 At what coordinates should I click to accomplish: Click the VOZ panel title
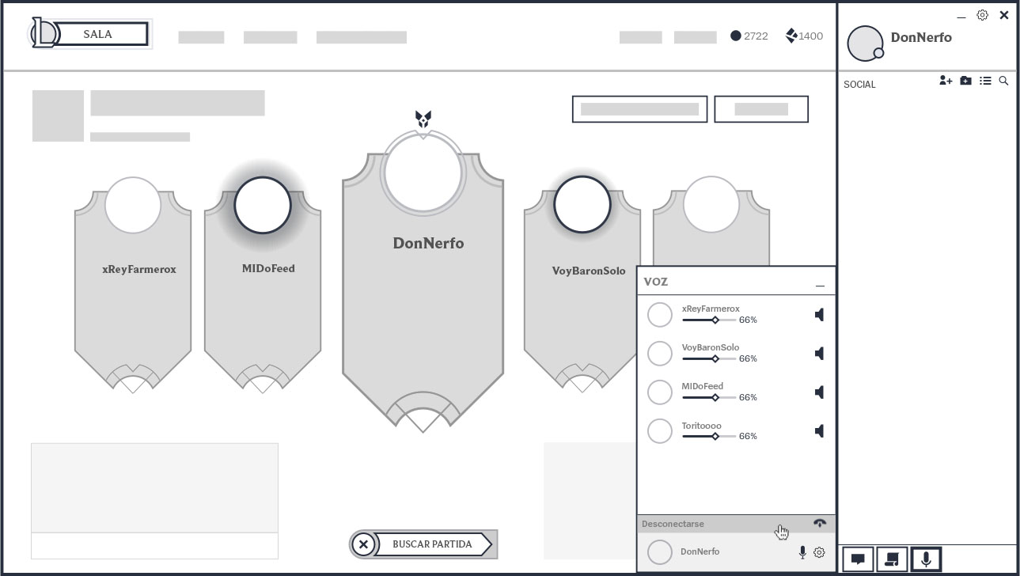pos(656,282)
